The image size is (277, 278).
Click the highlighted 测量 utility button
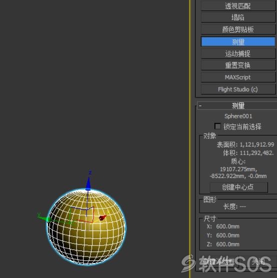click(x=238, y=41)
